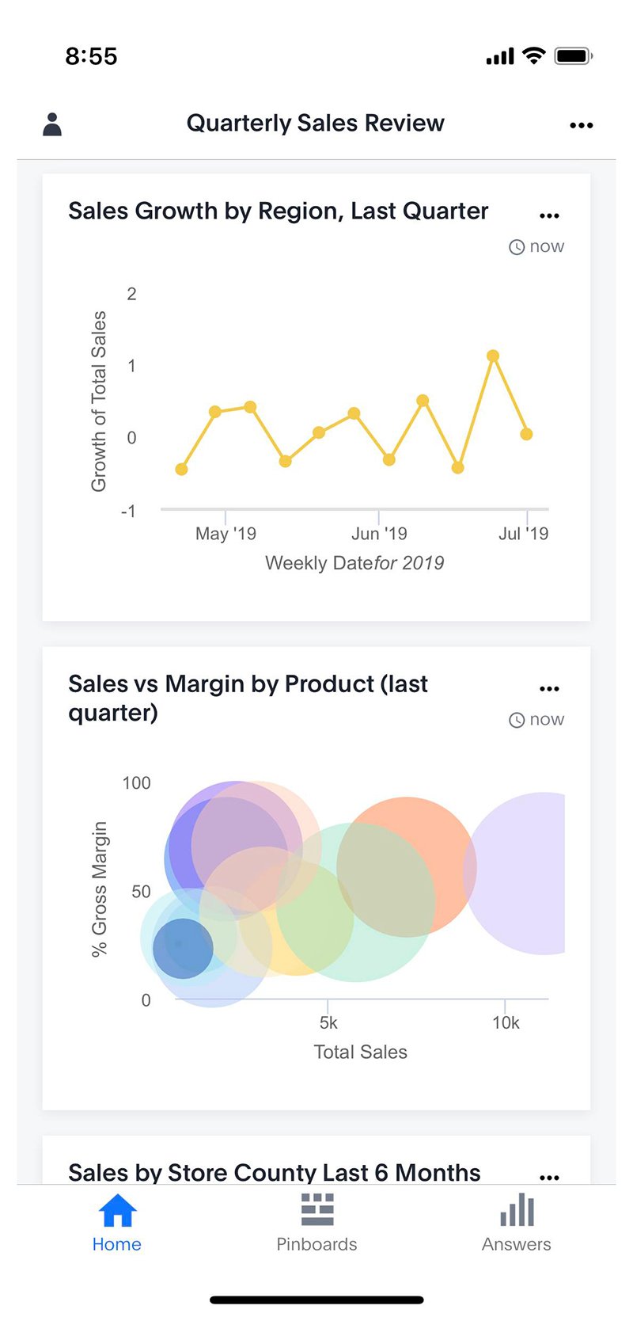Switch to the Answers tab
633x1336 pixels.
516,1224
